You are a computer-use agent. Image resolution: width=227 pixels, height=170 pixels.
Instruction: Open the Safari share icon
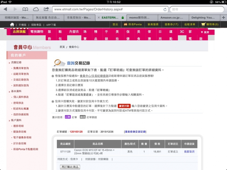click(46, 9)
